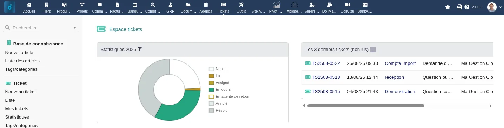504x128 pixels.
Task: Open the BankA card icon menu
Action: tap(365, 5)
